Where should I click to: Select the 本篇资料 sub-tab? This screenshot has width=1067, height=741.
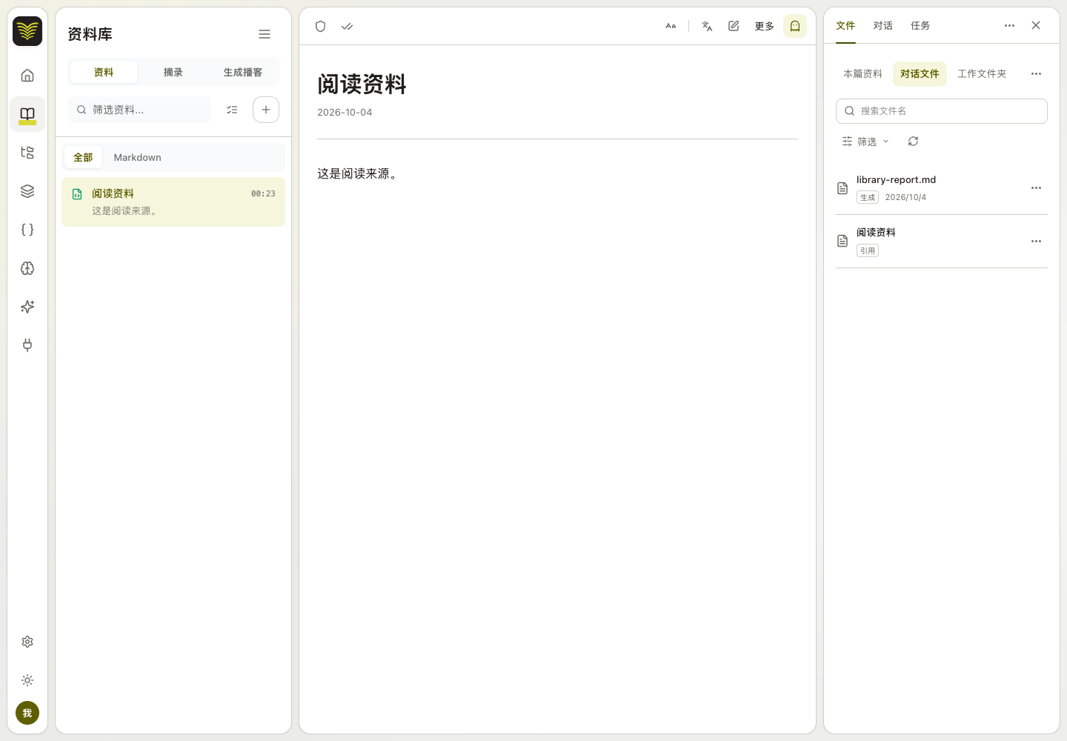coord(862,74)
